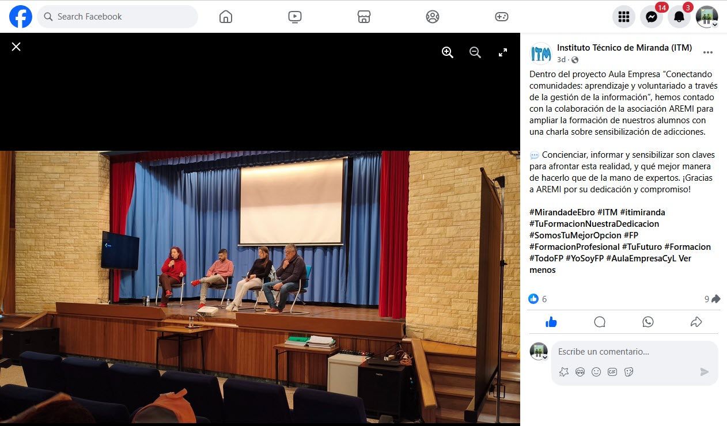Open the #MirandadeEbro hashtag
This screenshot has width=727, height=426.
click(562, 212)
